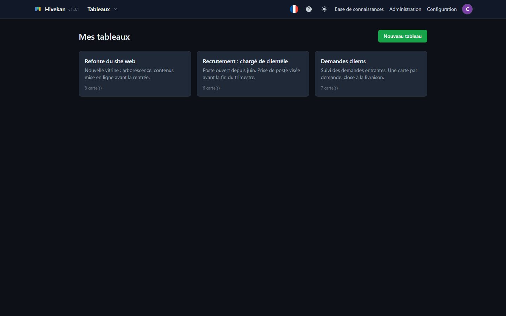Click the description starting with Nouvelle vitrine
This screenshot has height=316, width=506.
(x=130, y=74)
